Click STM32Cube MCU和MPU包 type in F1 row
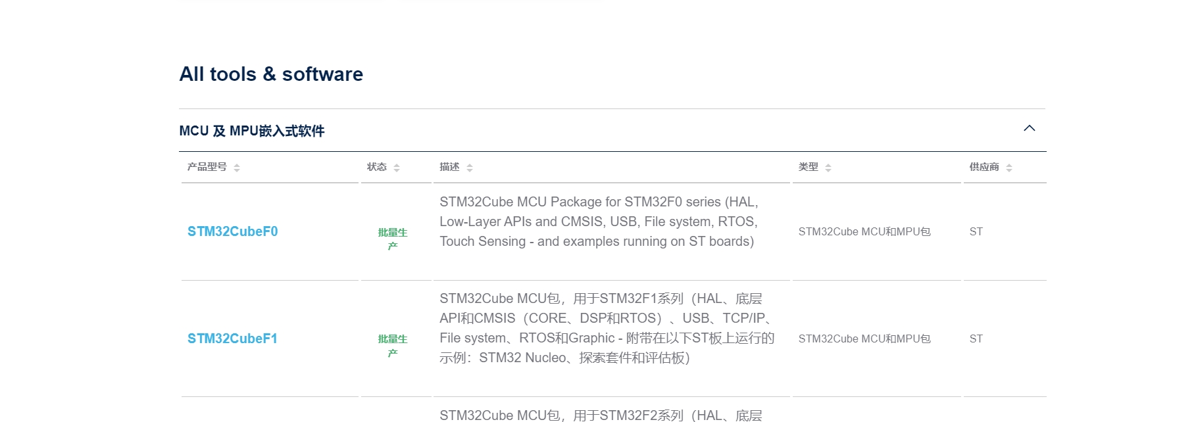 [x=864, y=339]
